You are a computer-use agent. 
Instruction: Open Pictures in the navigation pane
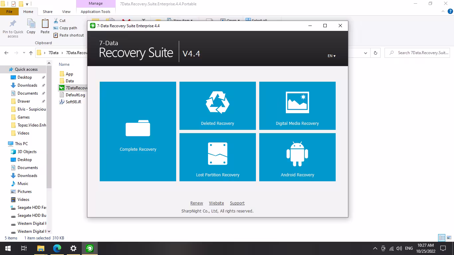click(25, 192)
